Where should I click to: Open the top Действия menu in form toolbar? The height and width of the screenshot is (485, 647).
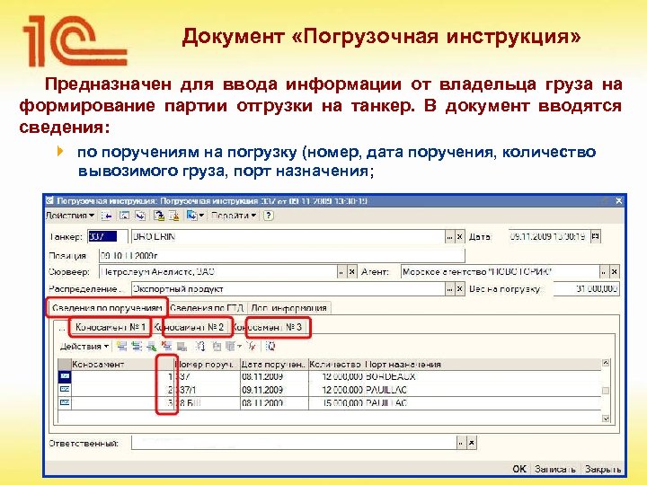tap(70, 216)
